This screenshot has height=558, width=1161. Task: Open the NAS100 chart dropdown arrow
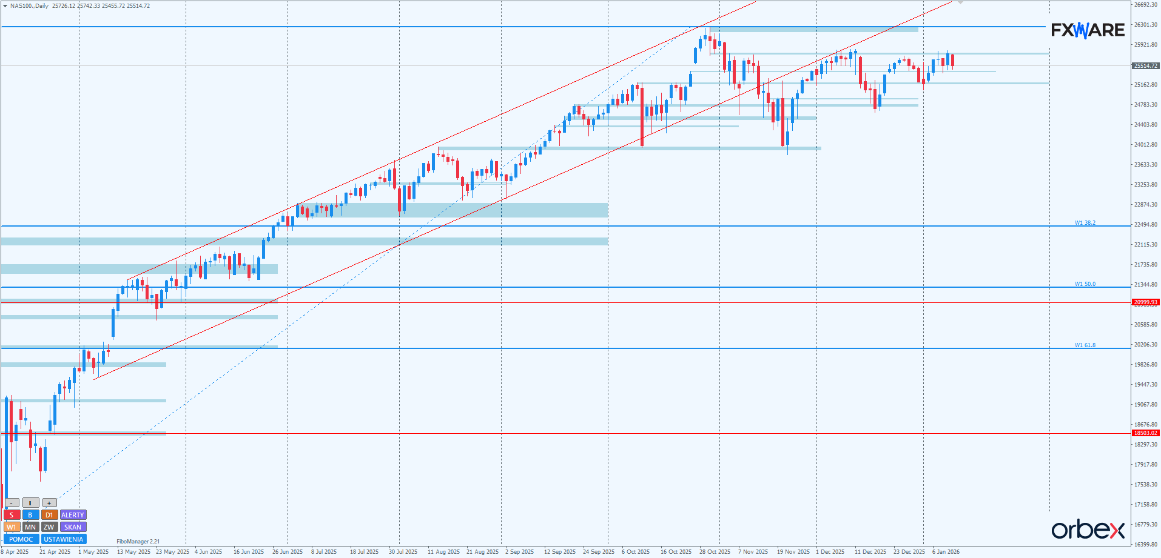[5, 6]
